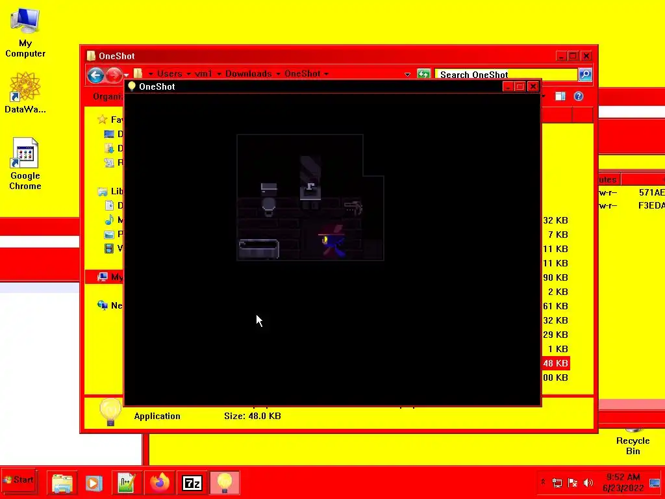
Task: Open My Computer desktop icon
Action: pos(25,34)
